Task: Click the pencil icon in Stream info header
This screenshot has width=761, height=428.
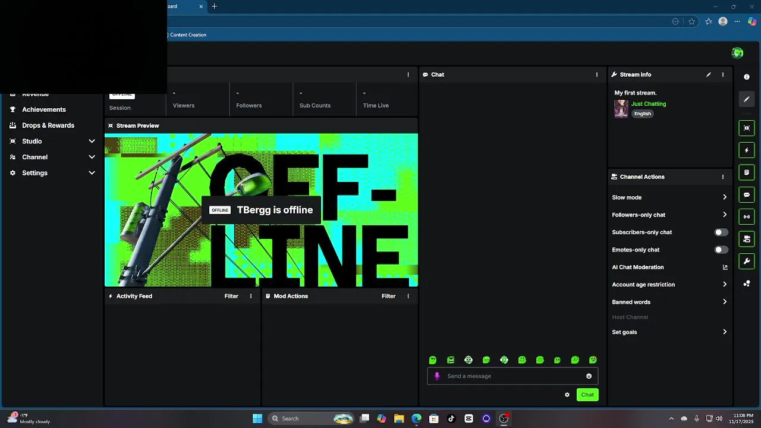Action: (709, 74)
